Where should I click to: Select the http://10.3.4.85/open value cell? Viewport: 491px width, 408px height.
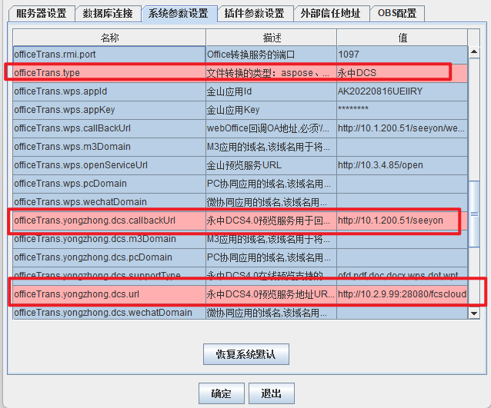pos(402,165)
